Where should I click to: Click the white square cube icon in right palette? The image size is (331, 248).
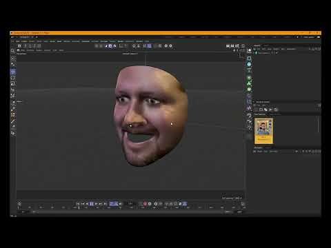pyautogui.click(x=249, y=59)
